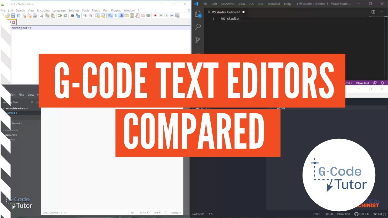Click the Replace icon in Notepad++ toolbar
The width and height of the screenshot is (388, 218).
coord(78,15)
